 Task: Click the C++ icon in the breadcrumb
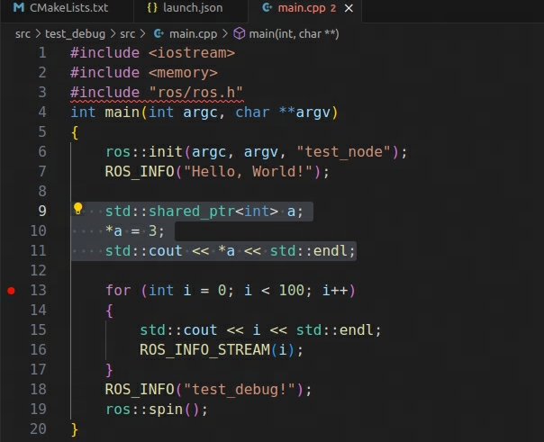pos(159,33)
